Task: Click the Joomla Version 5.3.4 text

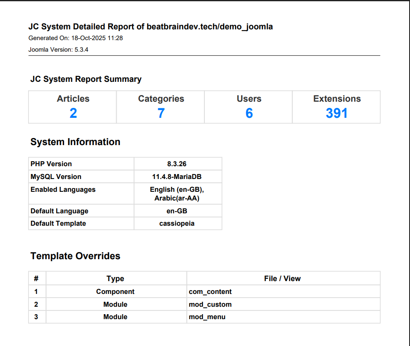Action: click(x=58, y=50)
